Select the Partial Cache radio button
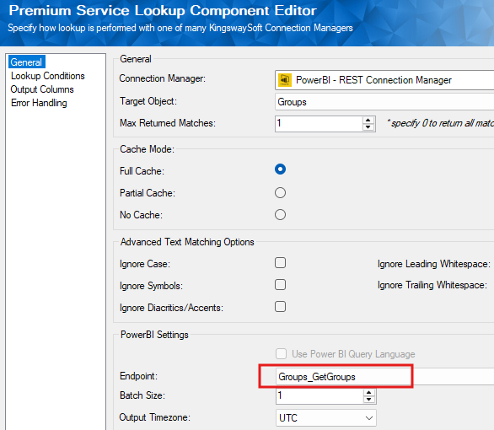494x430 pixels. 280,193
